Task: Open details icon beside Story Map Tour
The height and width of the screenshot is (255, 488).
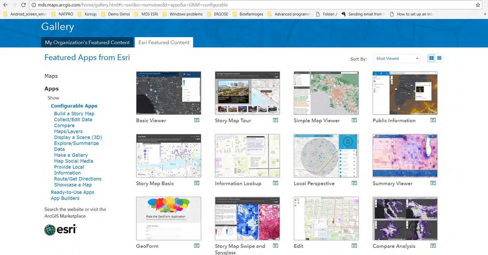Action: pos(275,120)
